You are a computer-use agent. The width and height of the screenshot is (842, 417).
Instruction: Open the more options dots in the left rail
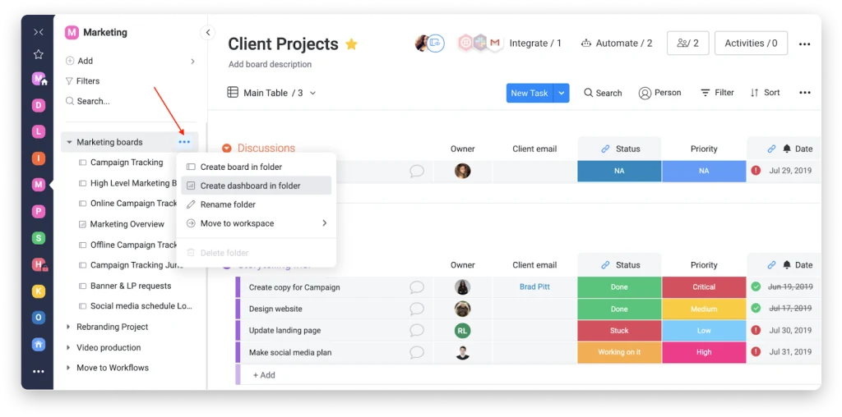pyautogui.click(x=38, y=371)
